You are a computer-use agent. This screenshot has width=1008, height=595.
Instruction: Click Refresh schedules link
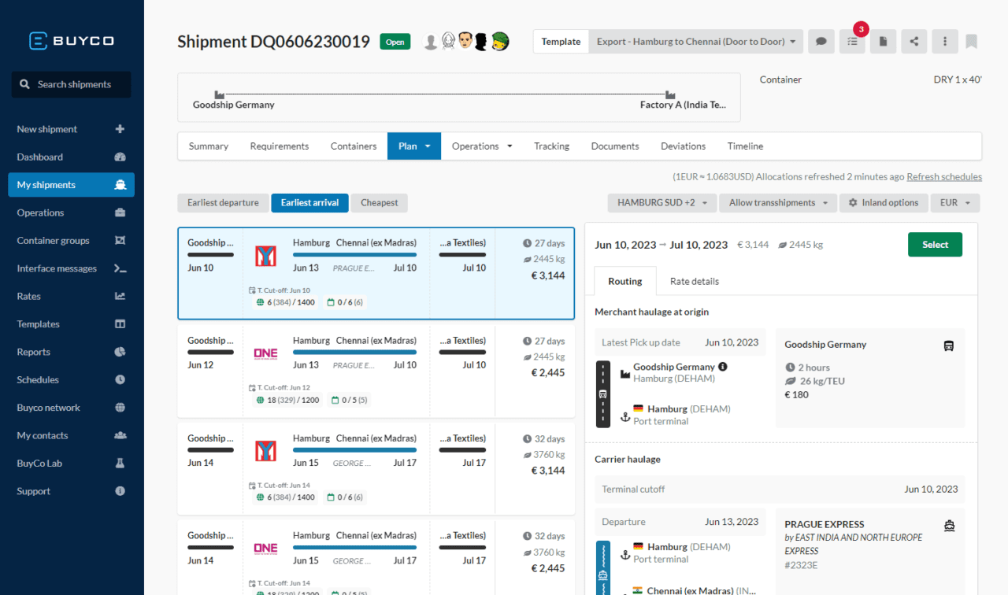(x=943, y=176)
